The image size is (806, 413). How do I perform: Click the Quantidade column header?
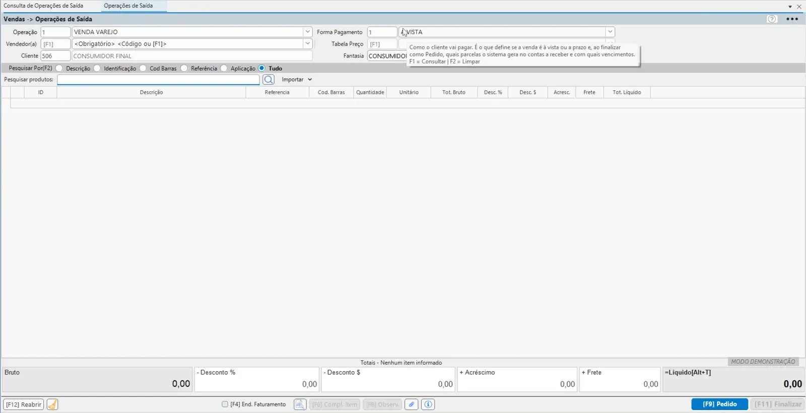pyautogui.click(x=370, y=92)
